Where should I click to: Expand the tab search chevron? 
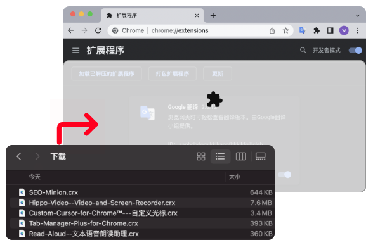pyautogui.click(x=358, y=16)
